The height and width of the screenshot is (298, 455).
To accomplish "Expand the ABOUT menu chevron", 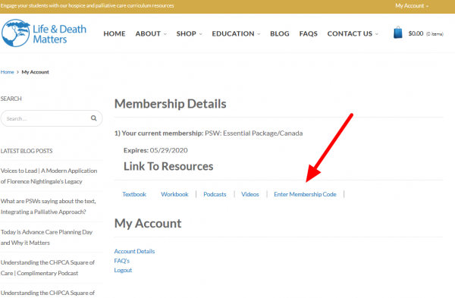I will [165, 34].
